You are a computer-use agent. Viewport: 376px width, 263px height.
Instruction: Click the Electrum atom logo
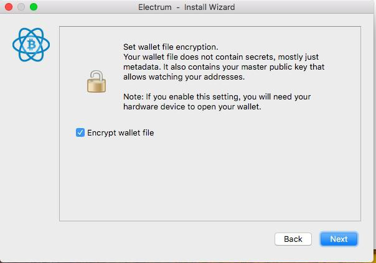[x=31, y=45]
